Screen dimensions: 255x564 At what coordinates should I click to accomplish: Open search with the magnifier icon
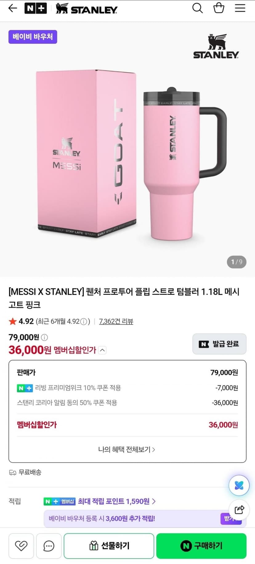click(197, 8)
